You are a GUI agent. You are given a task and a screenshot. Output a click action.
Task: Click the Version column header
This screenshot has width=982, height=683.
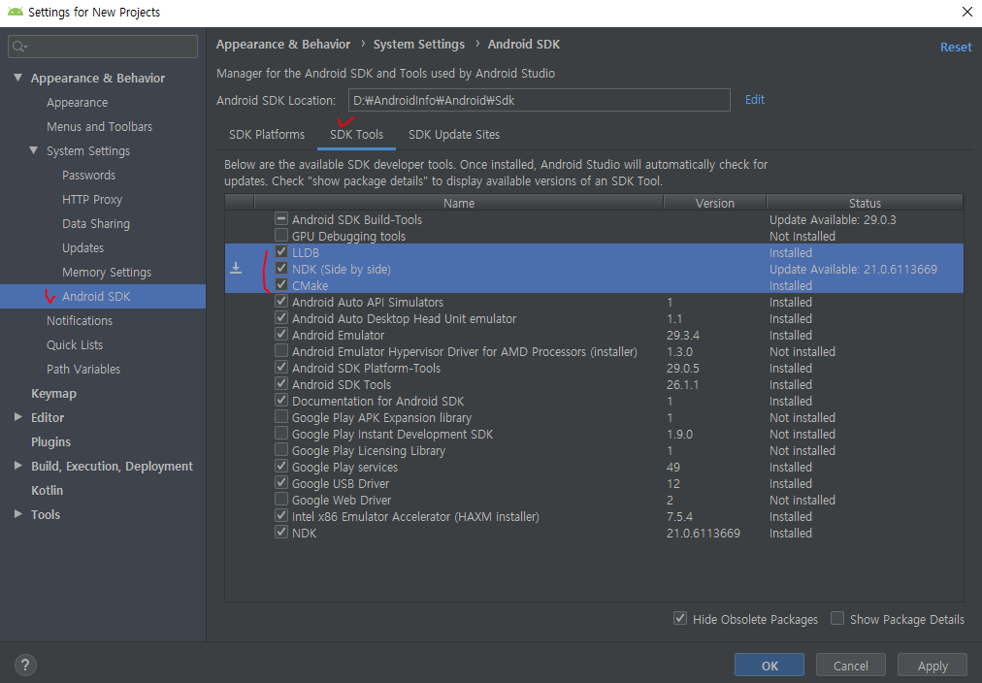(x=714, y=203)
